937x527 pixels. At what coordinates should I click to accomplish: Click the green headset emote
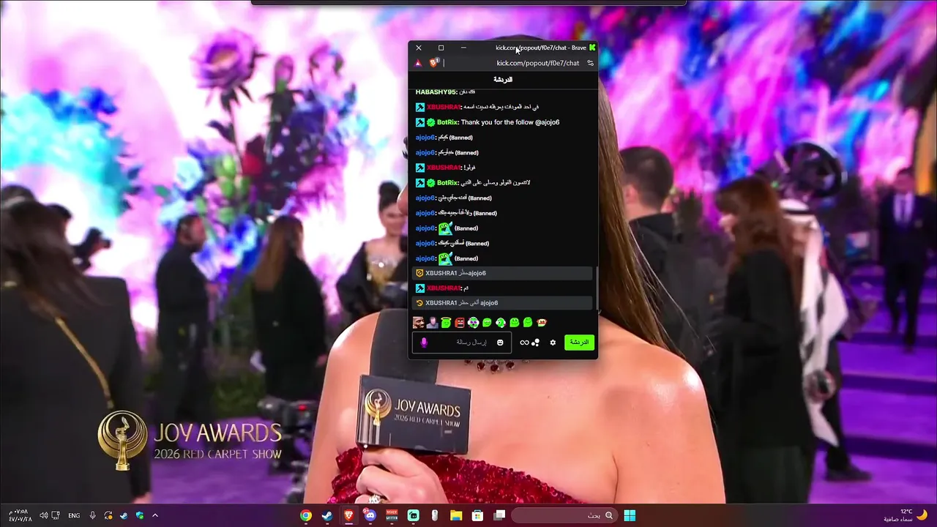(501, 323)
